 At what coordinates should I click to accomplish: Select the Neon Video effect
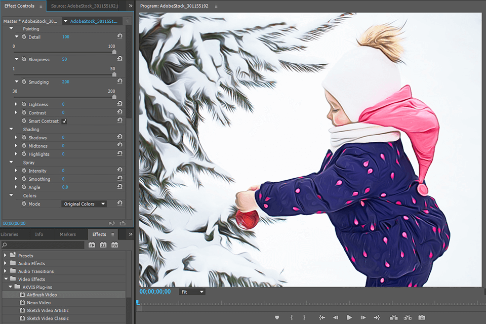coord(38,303)
